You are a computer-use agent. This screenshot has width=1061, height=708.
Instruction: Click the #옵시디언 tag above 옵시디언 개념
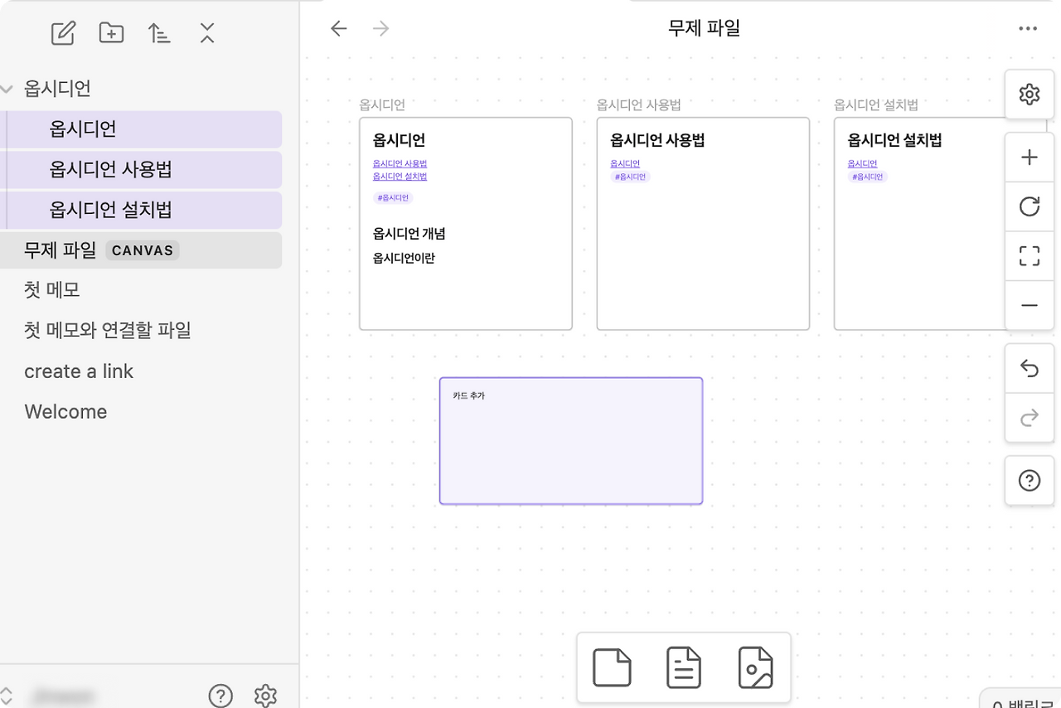click(x=393, y=198)
